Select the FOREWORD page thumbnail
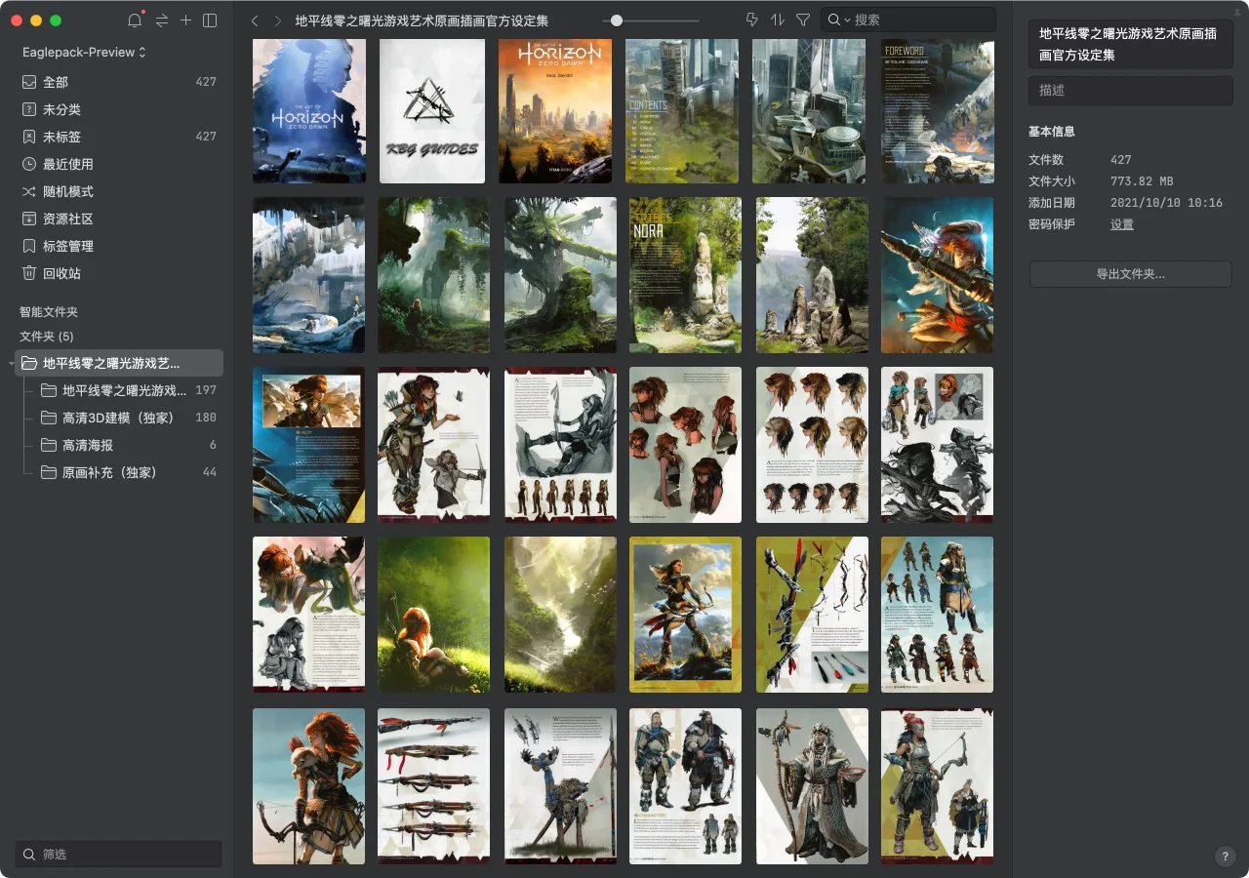The width and height of the screenshot is (1249, 878). 938,111
